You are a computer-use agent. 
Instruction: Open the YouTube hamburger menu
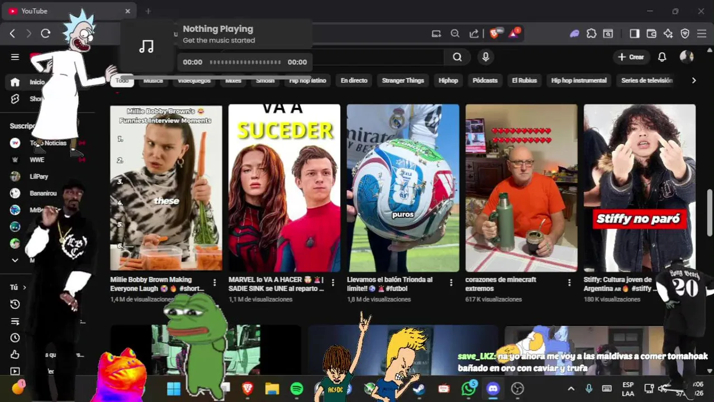(15, 57)
